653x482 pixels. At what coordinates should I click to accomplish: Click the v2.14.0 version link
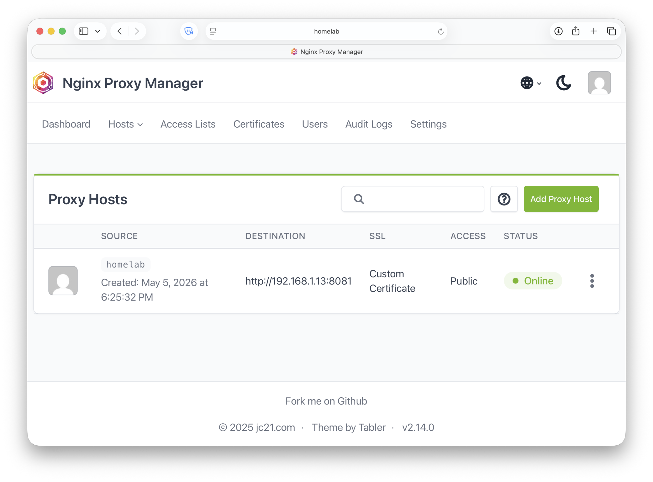point(418,427)
